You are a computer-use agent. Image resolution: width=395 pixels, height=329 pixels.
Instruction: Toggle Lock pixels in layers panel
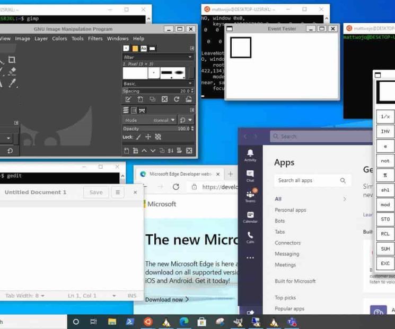click(138, 137)
